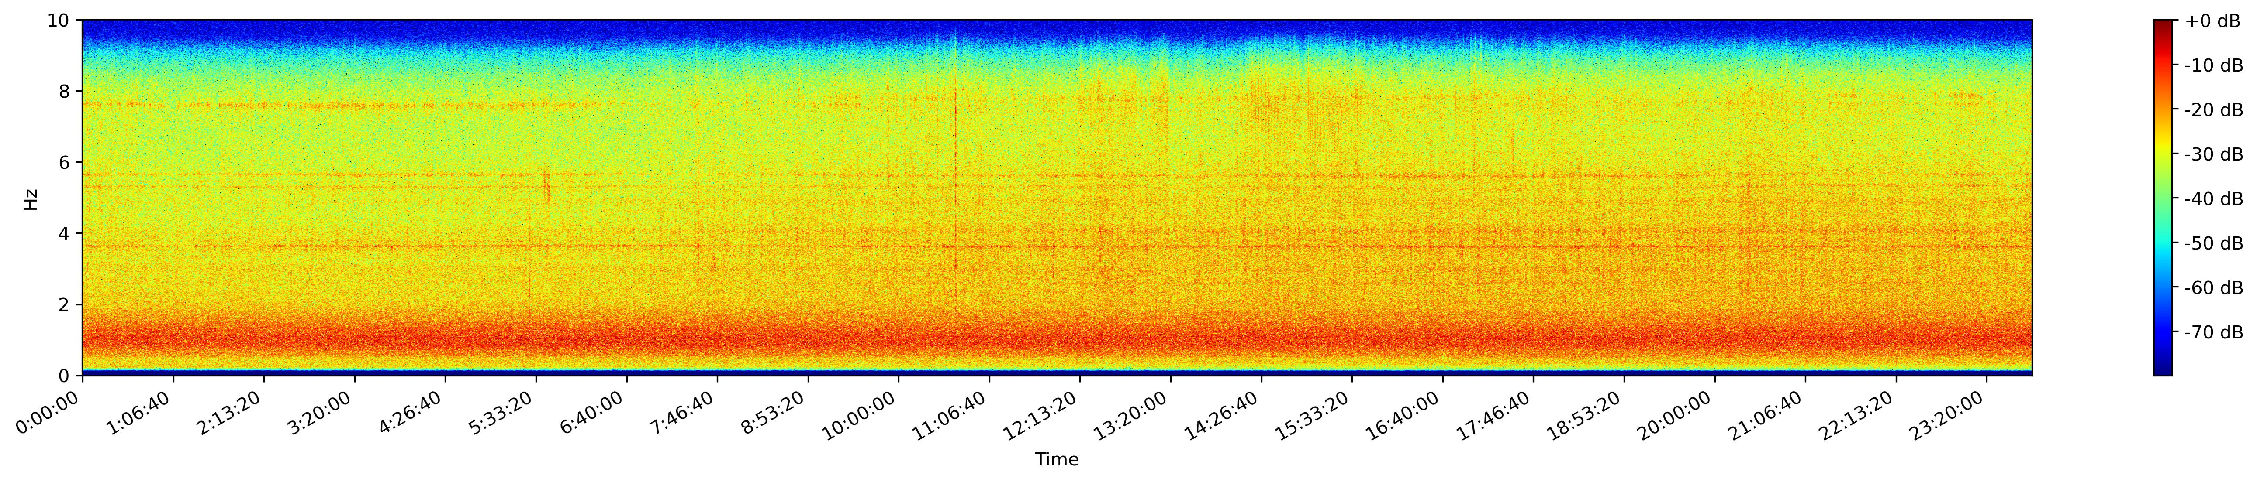
Task: Click the '6:40:00' time axis label
Action: pyautogui.click(x=593, y=411)
